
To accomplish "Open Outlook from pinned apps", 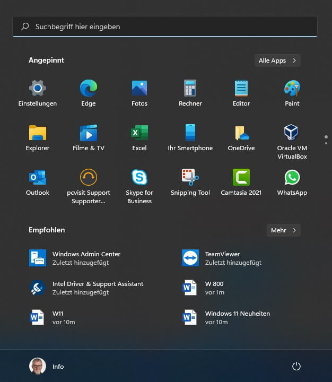I will (38, 183).
